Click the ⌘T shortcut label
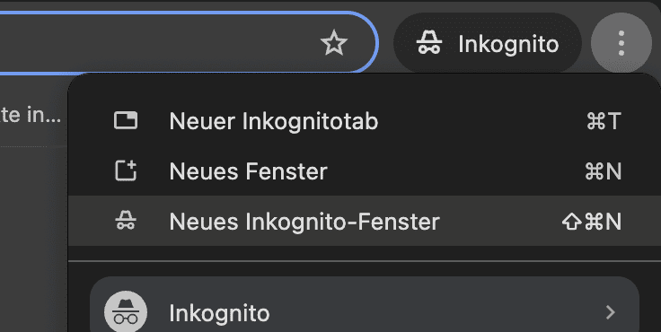This screenshot has width=661, height=332. coord(604,121)
